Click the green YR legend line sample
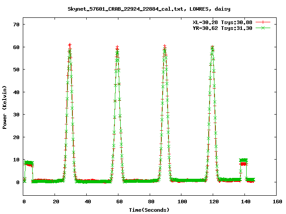The height and width of the screenshot is (214, 286). pos(263,28)
